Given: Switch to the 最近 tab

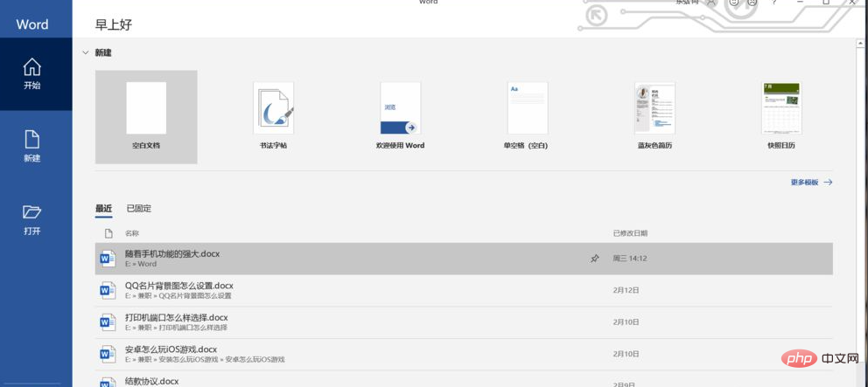Looking at the screenshot, I should tap(103, 209).
